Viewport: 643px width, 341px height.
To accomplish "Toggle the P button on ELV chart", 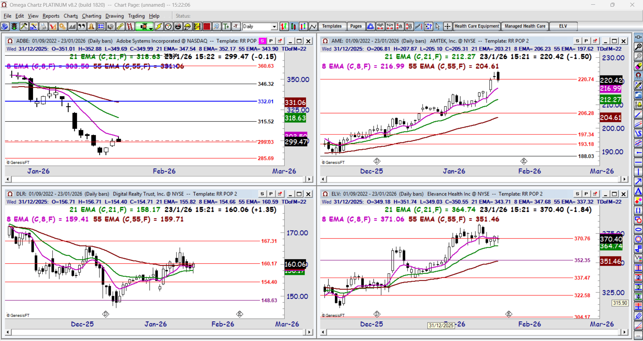I will 586,194.
